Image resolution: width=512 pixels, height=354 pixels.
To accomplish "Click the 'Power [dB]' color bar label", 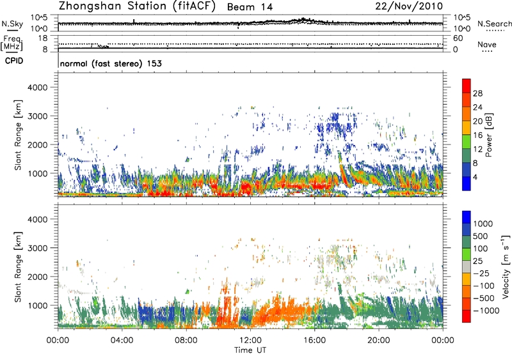I will (488, 135).
